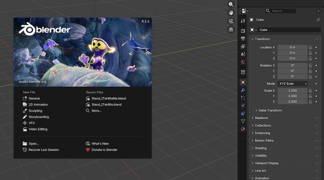Switch perspective/orthographic view with grid icon
Screen dimensions: 324x180
231,29
